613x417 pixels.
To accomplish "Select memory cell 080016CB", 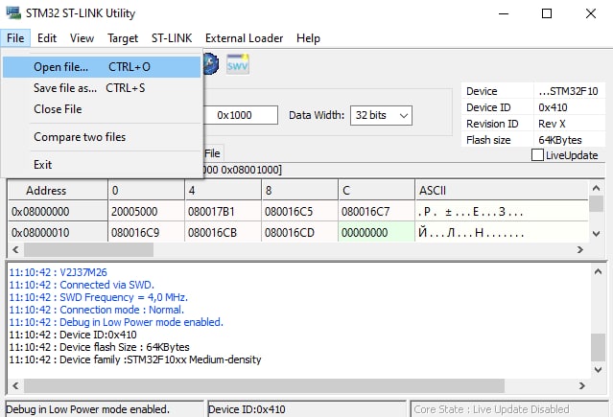I will click(x=223, y=233).
